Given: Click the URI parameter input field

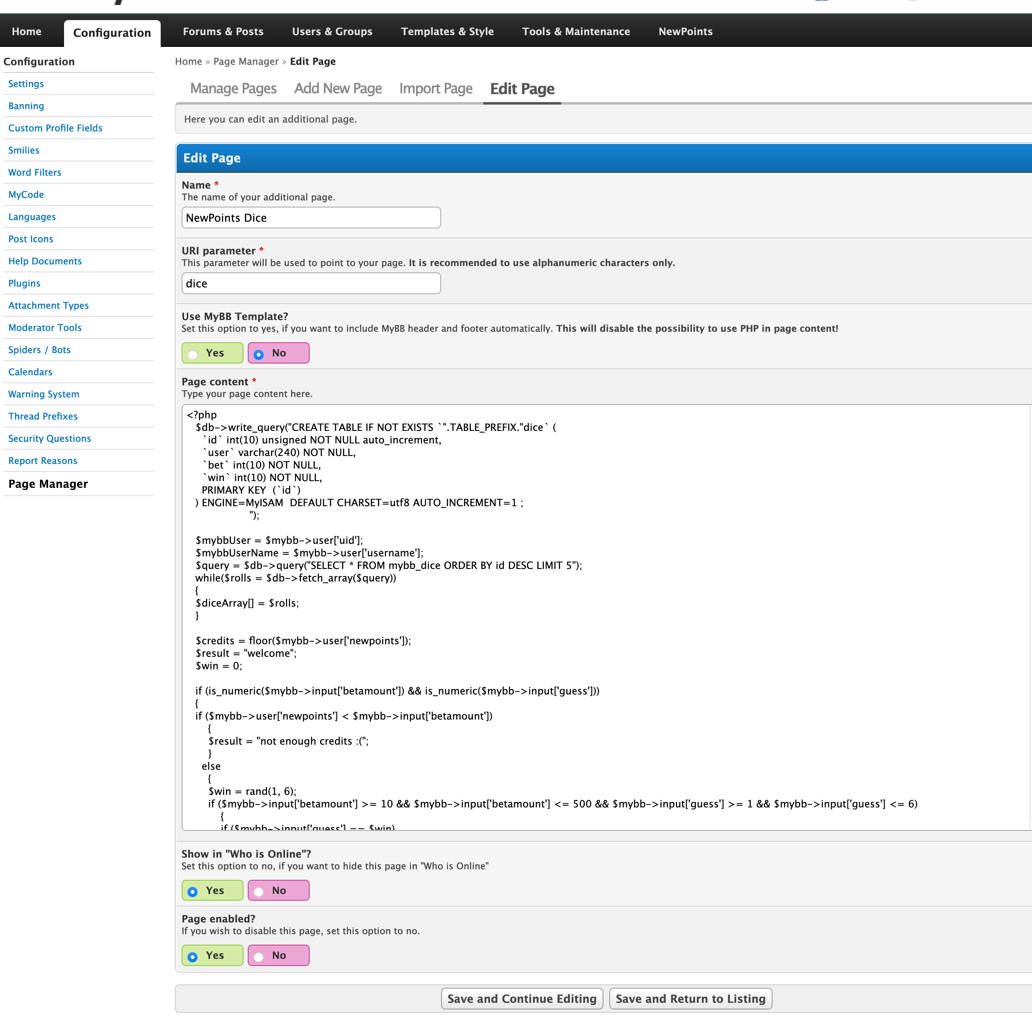Looking at the screenshot, I should [x=311, y=283].
